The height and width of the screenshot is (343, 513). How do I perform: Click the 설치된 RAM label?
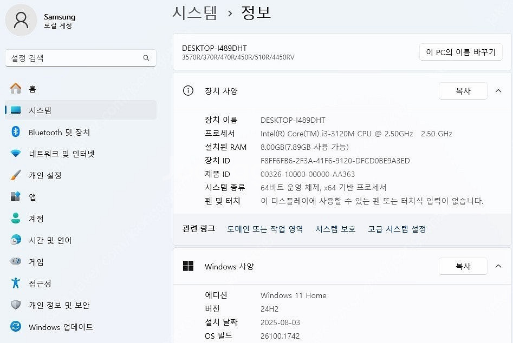[x=226, y=147]
